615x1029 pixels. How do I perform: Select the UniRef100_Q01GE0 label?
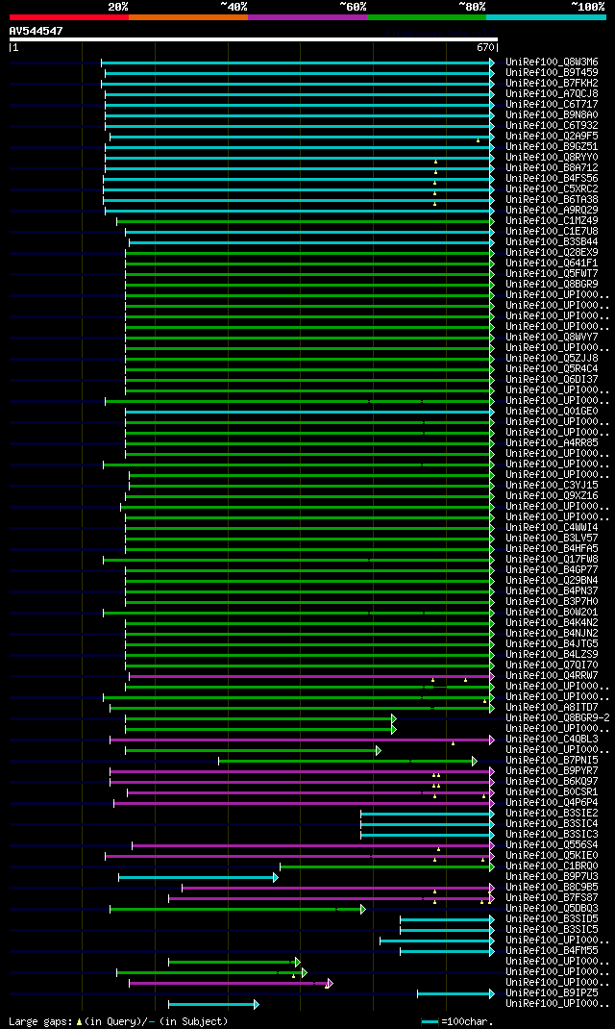(552, 412)
